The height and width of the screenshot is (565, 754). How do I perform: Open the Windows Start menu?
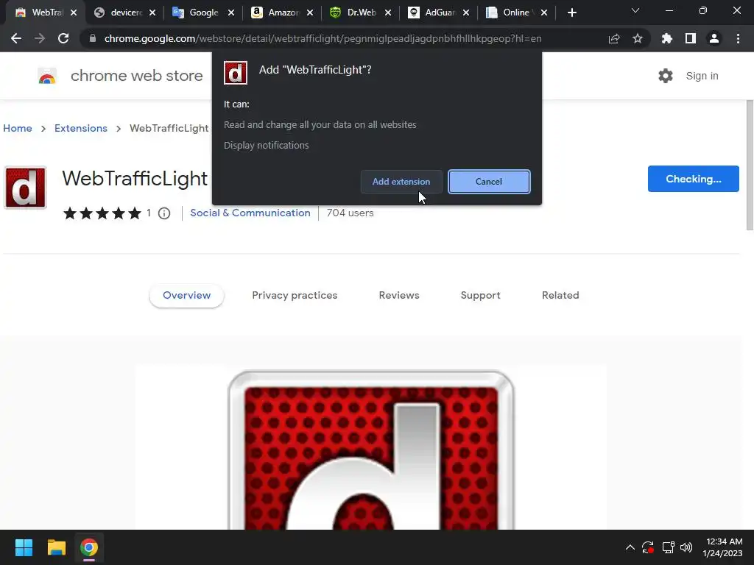click(24, 547)
